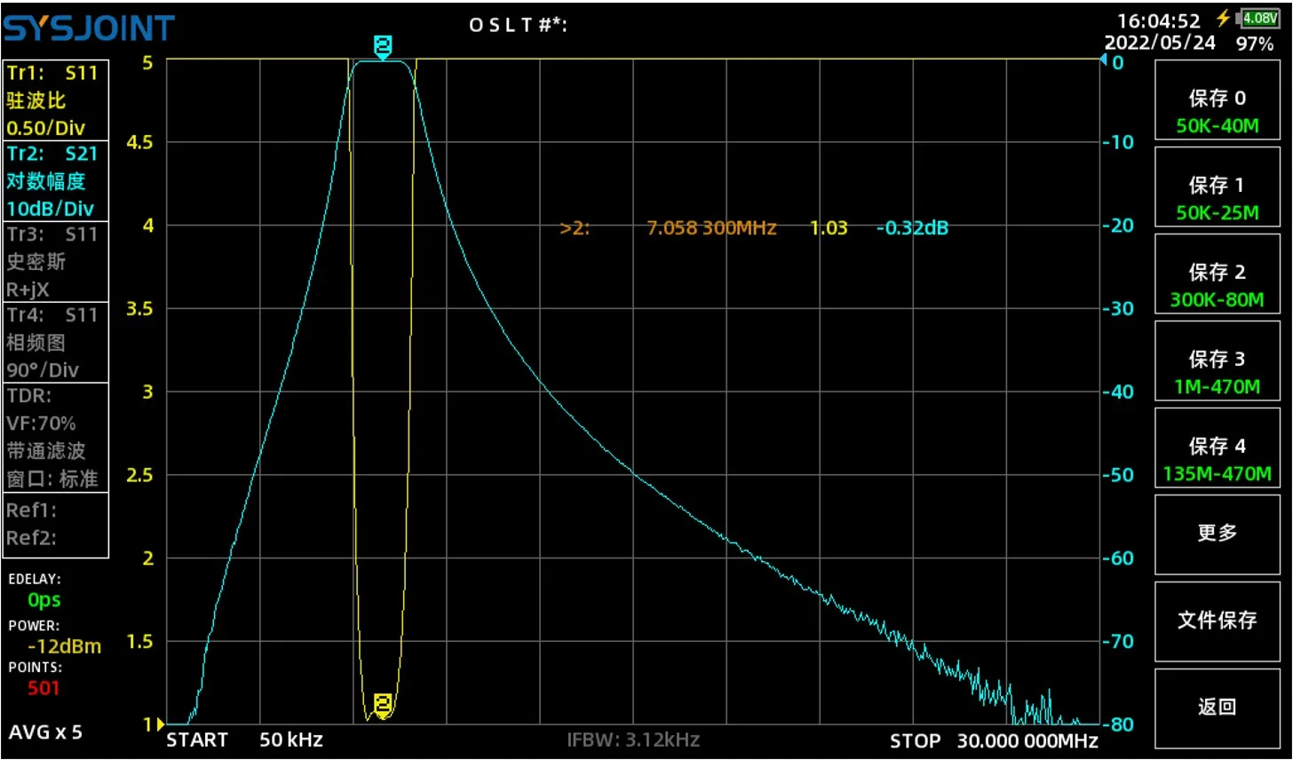Click the date 2022/05/24
This screenshot has width=1293, height=760.
1160,43
